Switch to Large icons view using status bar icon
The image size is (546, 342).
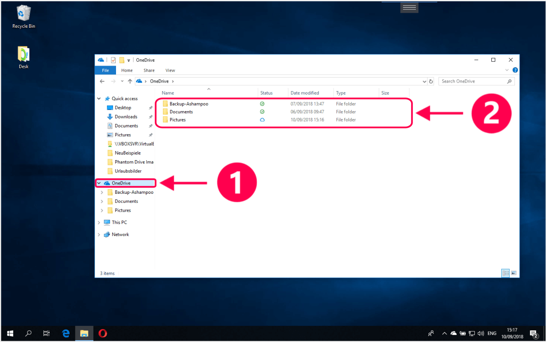pos(514,273)
